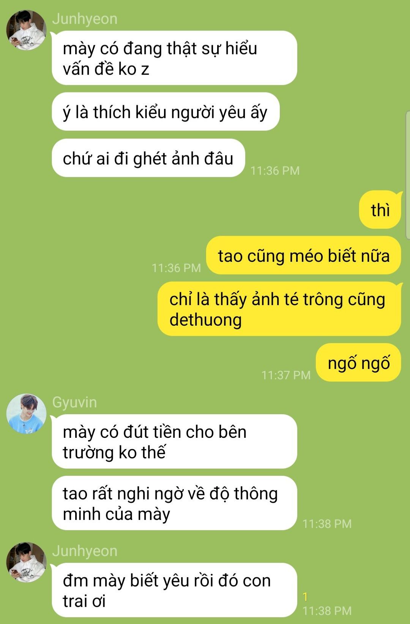Viewport: 410px width, 624px height.
Task: Tap the Junhyeon name above final message
Action: 85,551
